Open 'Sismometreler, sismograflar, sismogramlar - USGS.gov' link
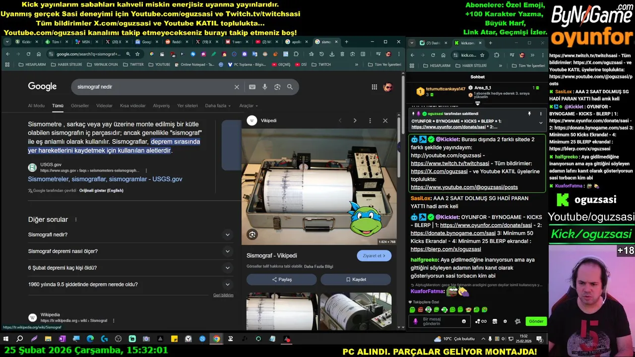 [105, 179]
